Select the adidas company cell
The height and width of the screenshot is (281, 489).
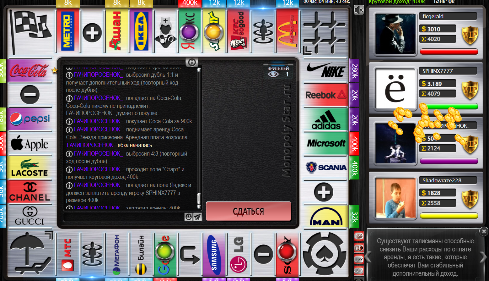326,119
